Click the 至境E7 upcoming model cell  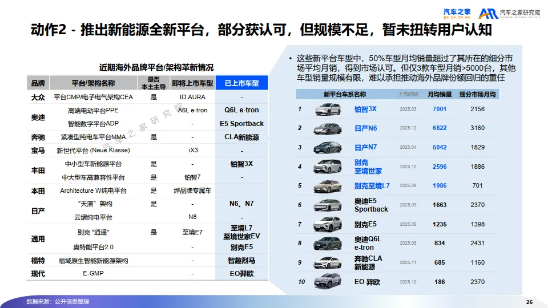click(192, 232)
